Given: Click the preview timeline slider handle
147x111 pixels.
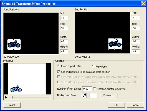Looking at the screenshot, I should tap(12, 97).
